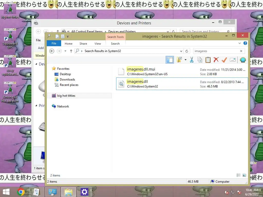The height and width of the screenshot is (197, 263).
Task: Click the imageres.dll gear file icon
Action: [x=121, y=84]
